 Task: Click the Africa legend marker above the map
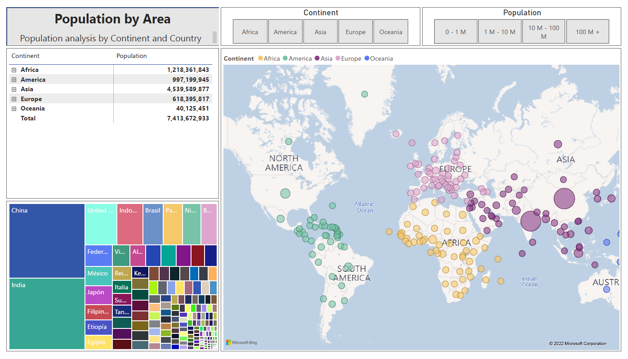tap(260, 58)
